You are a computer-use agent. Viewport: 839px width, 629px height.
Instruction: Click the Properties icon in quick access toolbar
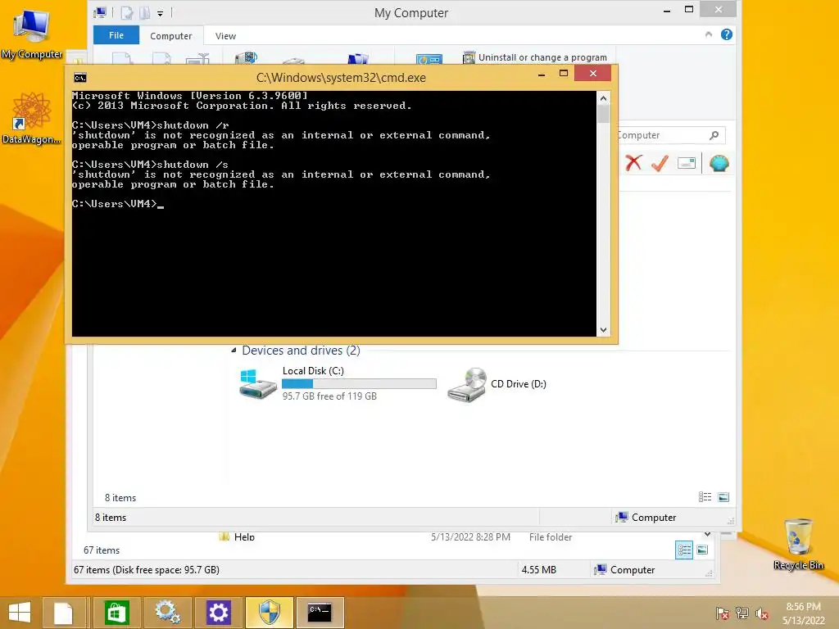tap(127, 12)
